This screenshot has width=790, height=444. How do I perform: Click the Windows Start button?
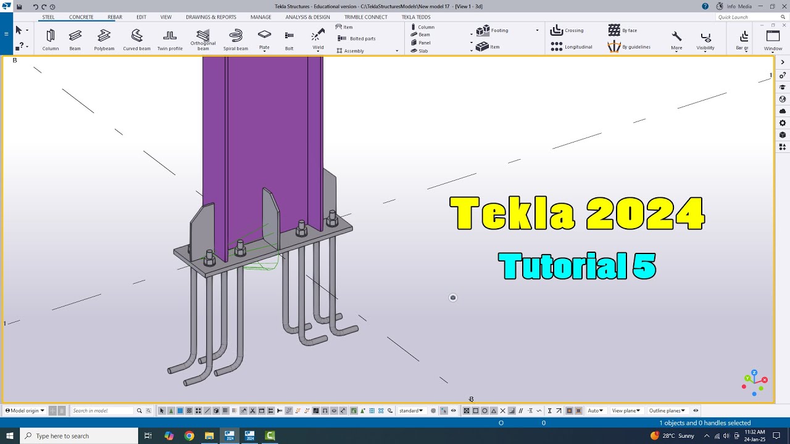pos(10,436)
